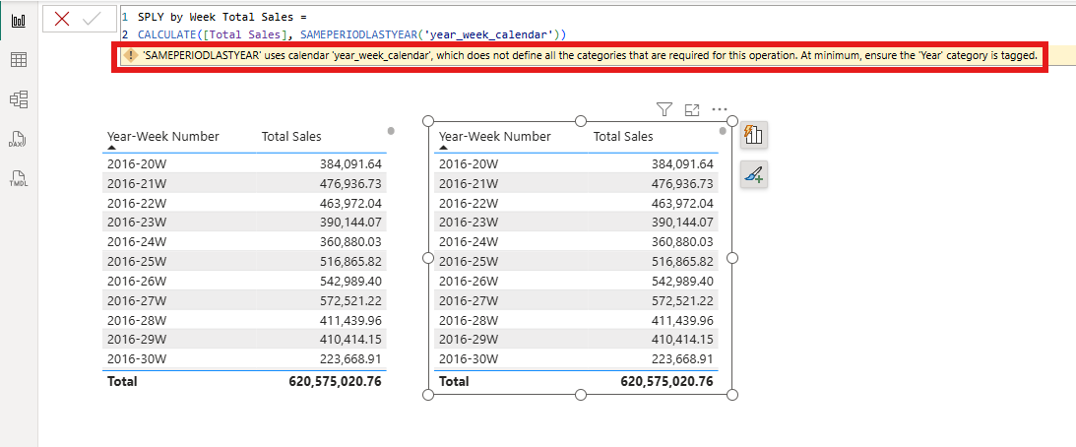Image resolution: width=1076 pixels, height=447 pixels.
Task: Open the filter icon above selected table
Action: pyautogui.click(x=664, y=109)
